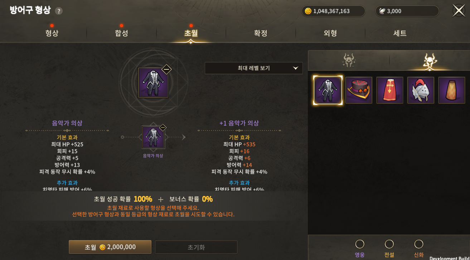
Task: Toggle the 전설 grade filter
Action: (x=389, y=244)
